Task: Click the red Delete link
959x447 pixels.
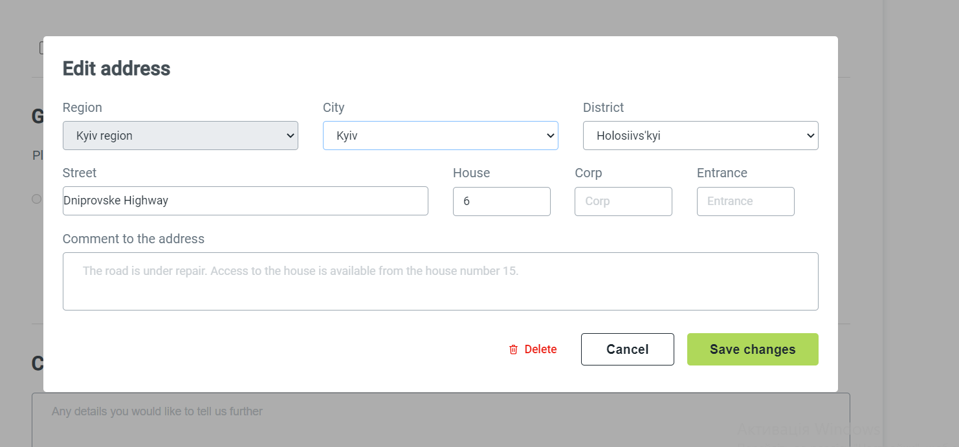Action: pos(540,349)
